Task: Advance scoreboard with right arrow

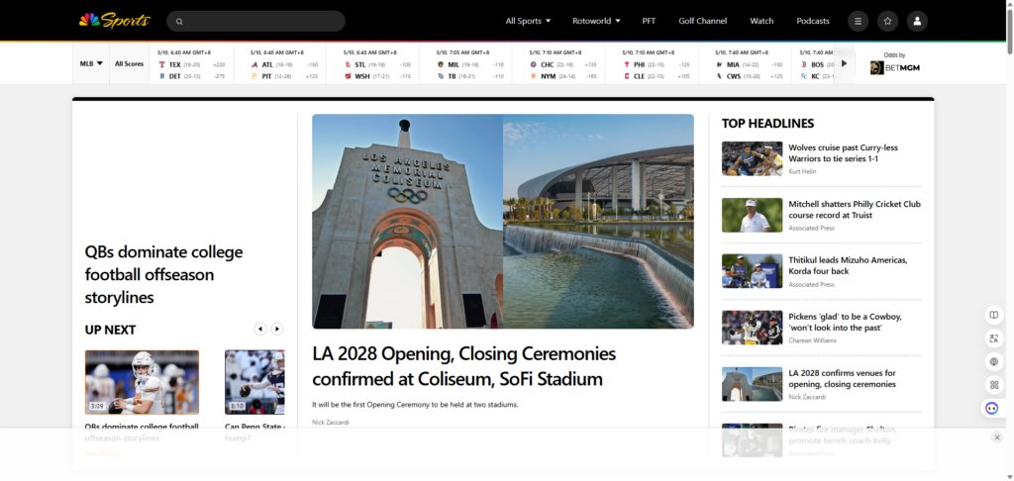Action: point(844,63)
